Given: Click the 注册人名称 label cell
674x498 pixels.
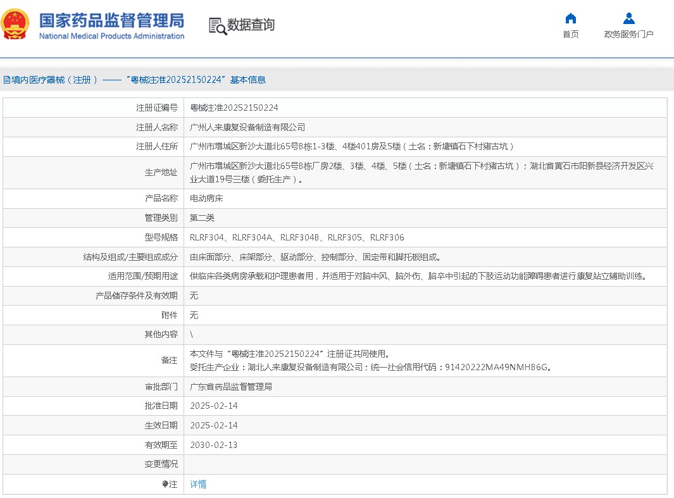Looking at the screenshot, I should (93, 127).
